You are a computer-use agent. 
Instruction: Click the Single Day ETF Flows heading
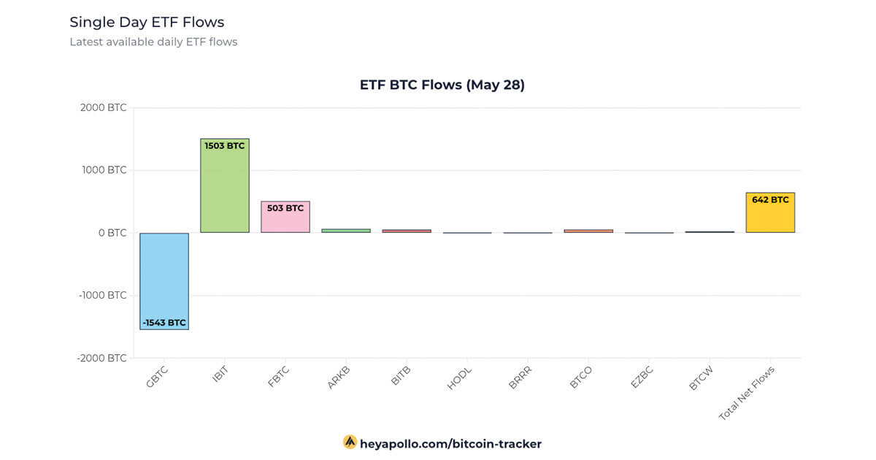pos(147,22)
